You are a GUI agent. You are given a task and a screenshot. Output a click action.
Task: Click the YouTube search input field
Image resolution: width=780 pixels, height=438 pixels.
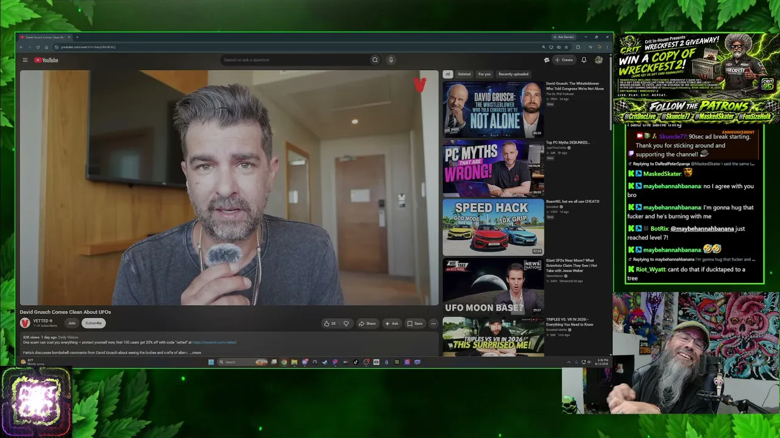pos(294,60)
